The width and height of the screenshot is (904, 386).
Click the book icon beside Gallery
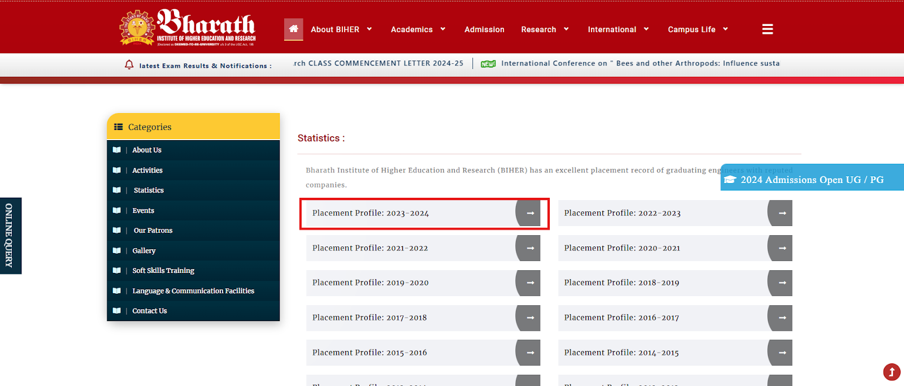point(117,250)
